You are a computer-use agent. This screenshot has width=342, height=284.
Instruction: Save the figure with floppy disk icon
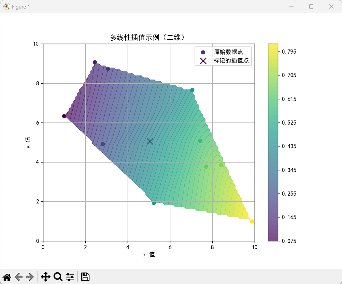(85, 276)
